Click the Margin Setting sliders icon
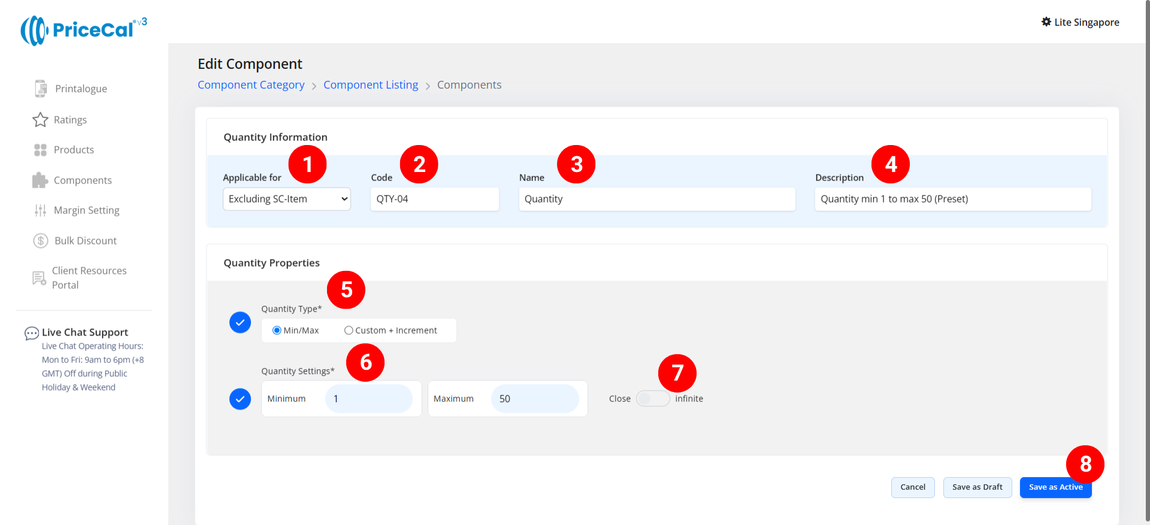 [40, 210]
